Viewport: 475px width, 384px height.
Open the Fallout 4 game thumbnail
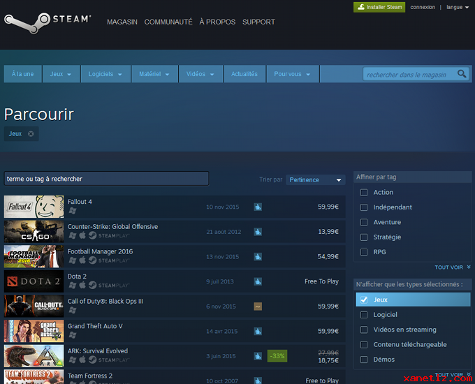34,207
